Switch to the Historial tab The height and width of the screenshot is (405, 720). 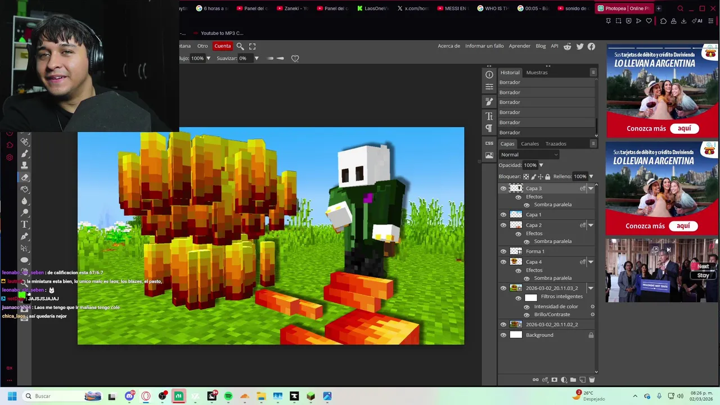pyautogui.click(x=510, y=73)
